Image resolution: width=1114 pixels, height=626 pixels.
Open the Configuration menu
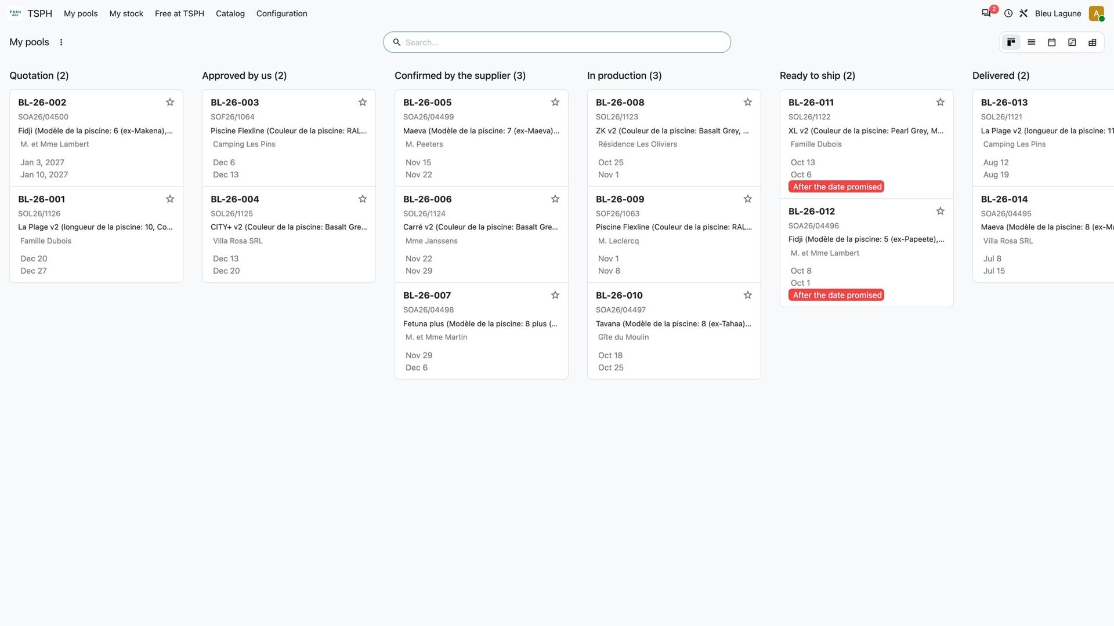[281, 13]
